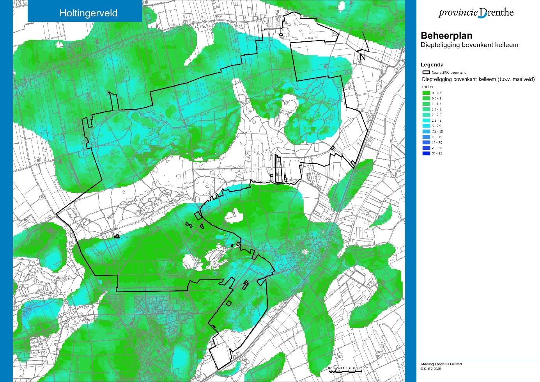Click the Natura 2000-begrenzing legend label
Image resolution: width=540 pixels, height=382 pixels.
point(449,73)
